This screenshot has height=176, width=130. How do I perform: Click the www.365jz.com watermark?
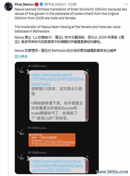(x=112, y=172)
